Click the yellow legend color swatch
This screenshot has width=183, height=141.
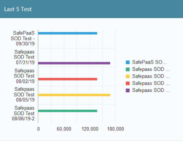[128, 76]
